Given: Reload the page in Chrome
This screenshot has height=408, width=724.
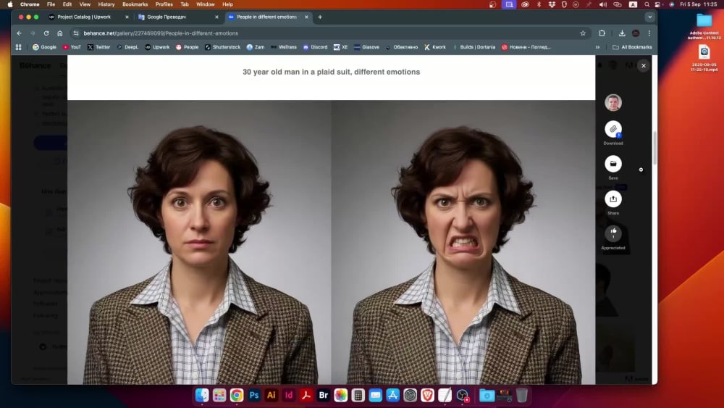Looking at the screenshot, I should [46, 33].
